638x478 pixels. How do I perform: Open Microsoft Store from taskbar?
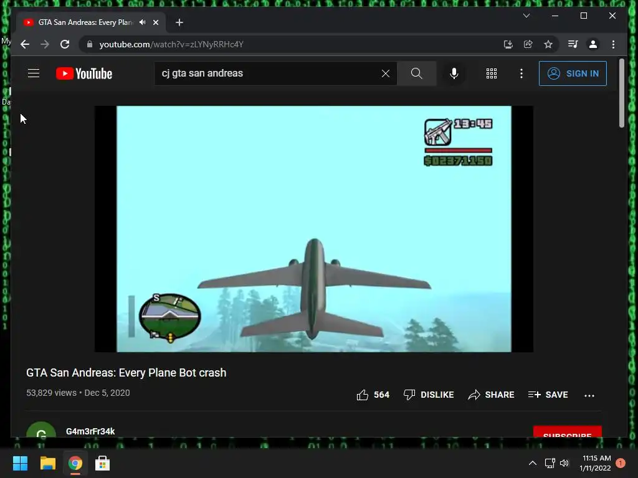pos(103,463)
